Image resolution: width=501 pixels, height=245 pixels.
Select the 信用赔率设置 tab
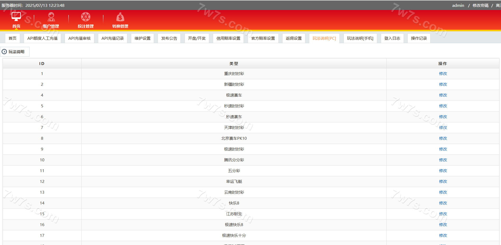click(x=228, y=38)
